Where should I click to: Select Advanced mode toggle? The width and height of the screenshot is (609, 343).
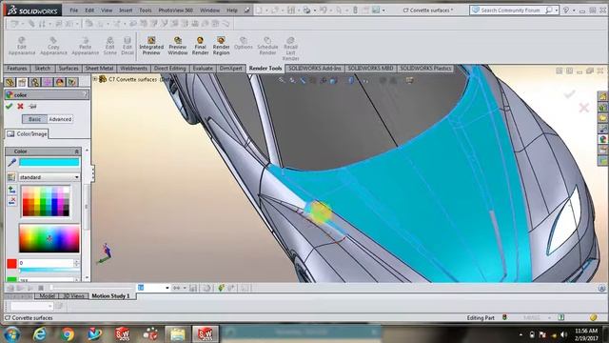point(60,119)
